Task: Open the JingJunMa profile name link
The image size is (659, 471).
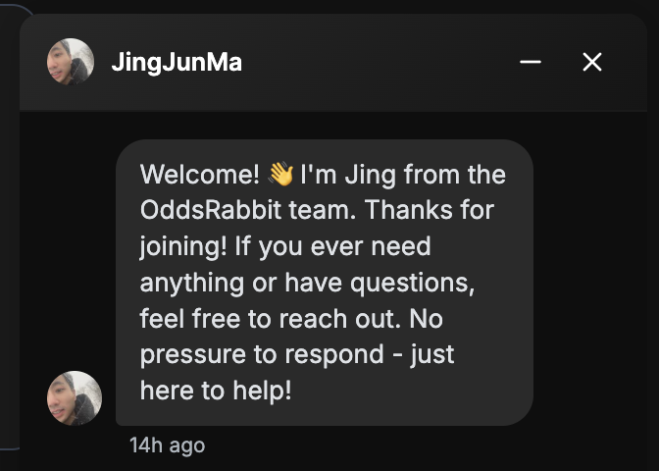Action: pyautogui.click(x=177, y=63)
